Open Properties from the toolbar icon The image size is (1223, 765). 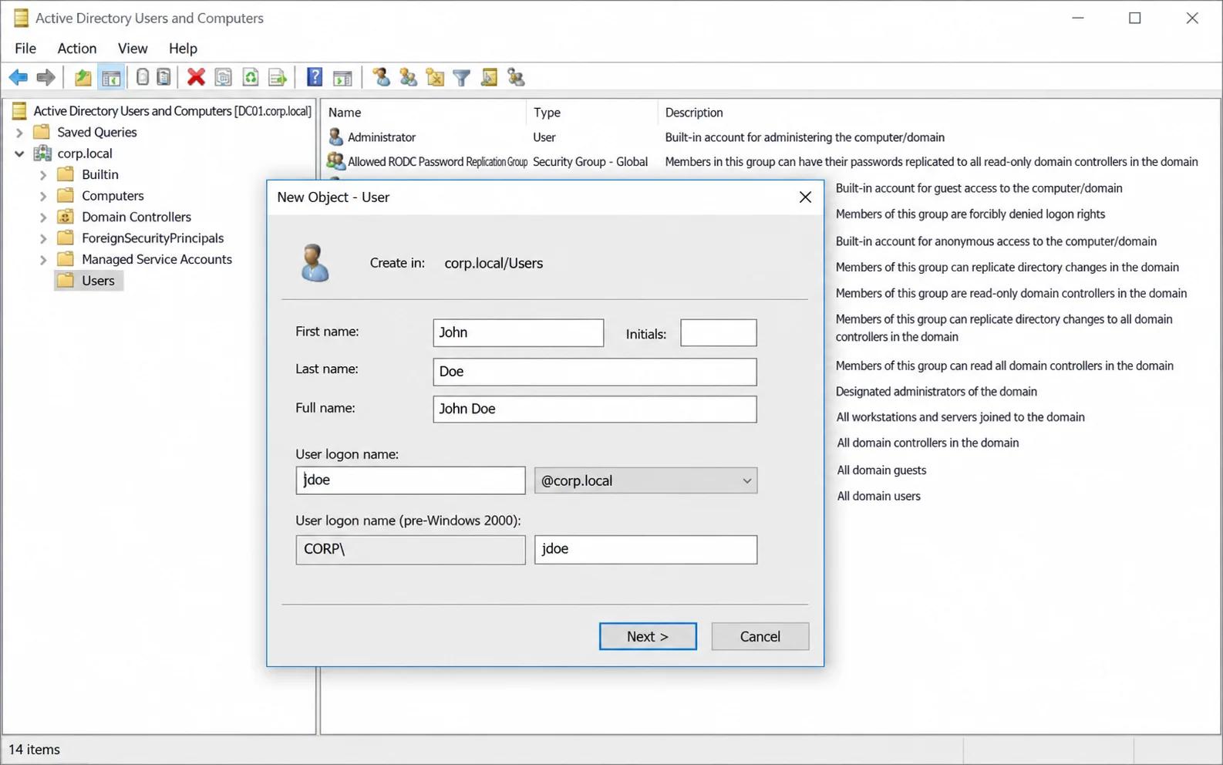(223, 77)
